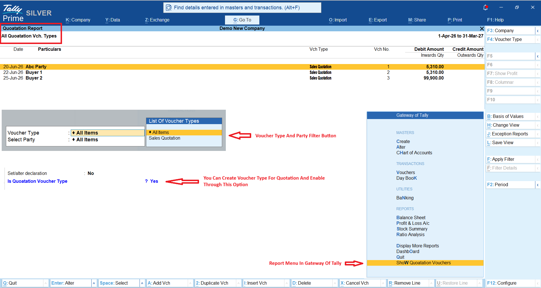Viewport: 541px width, 288px height.
Task: Click Enter: Alter in bottom bar
Action: point(71,283)
